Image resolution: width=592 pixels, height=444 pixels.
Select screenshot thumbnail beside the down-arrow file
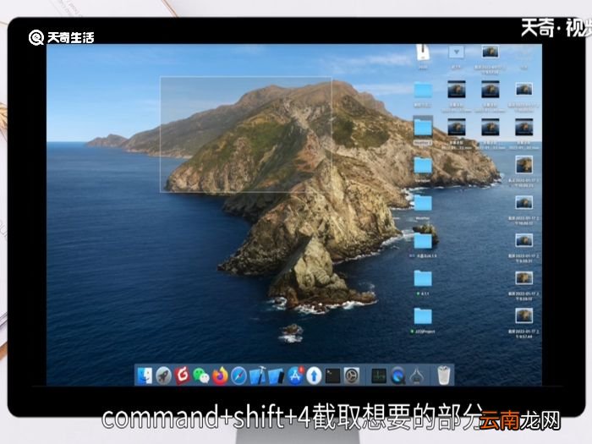pyautogui.click(x=490, y=52)
